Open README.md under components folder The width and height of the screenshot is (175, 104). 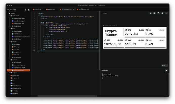point(17,26)
